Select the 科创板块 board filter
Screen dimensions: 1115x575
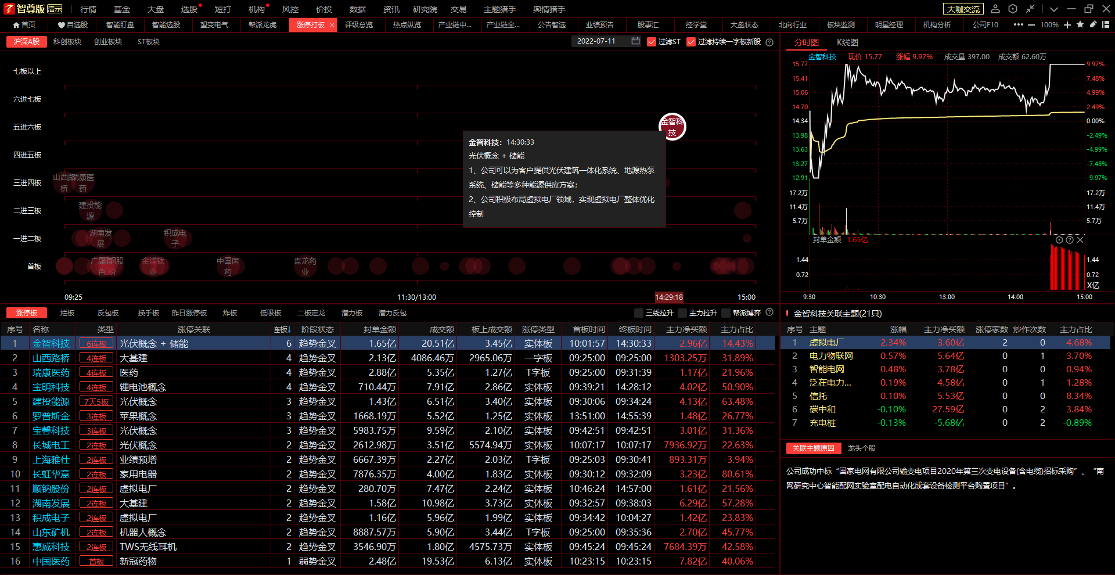click(67, 42)
